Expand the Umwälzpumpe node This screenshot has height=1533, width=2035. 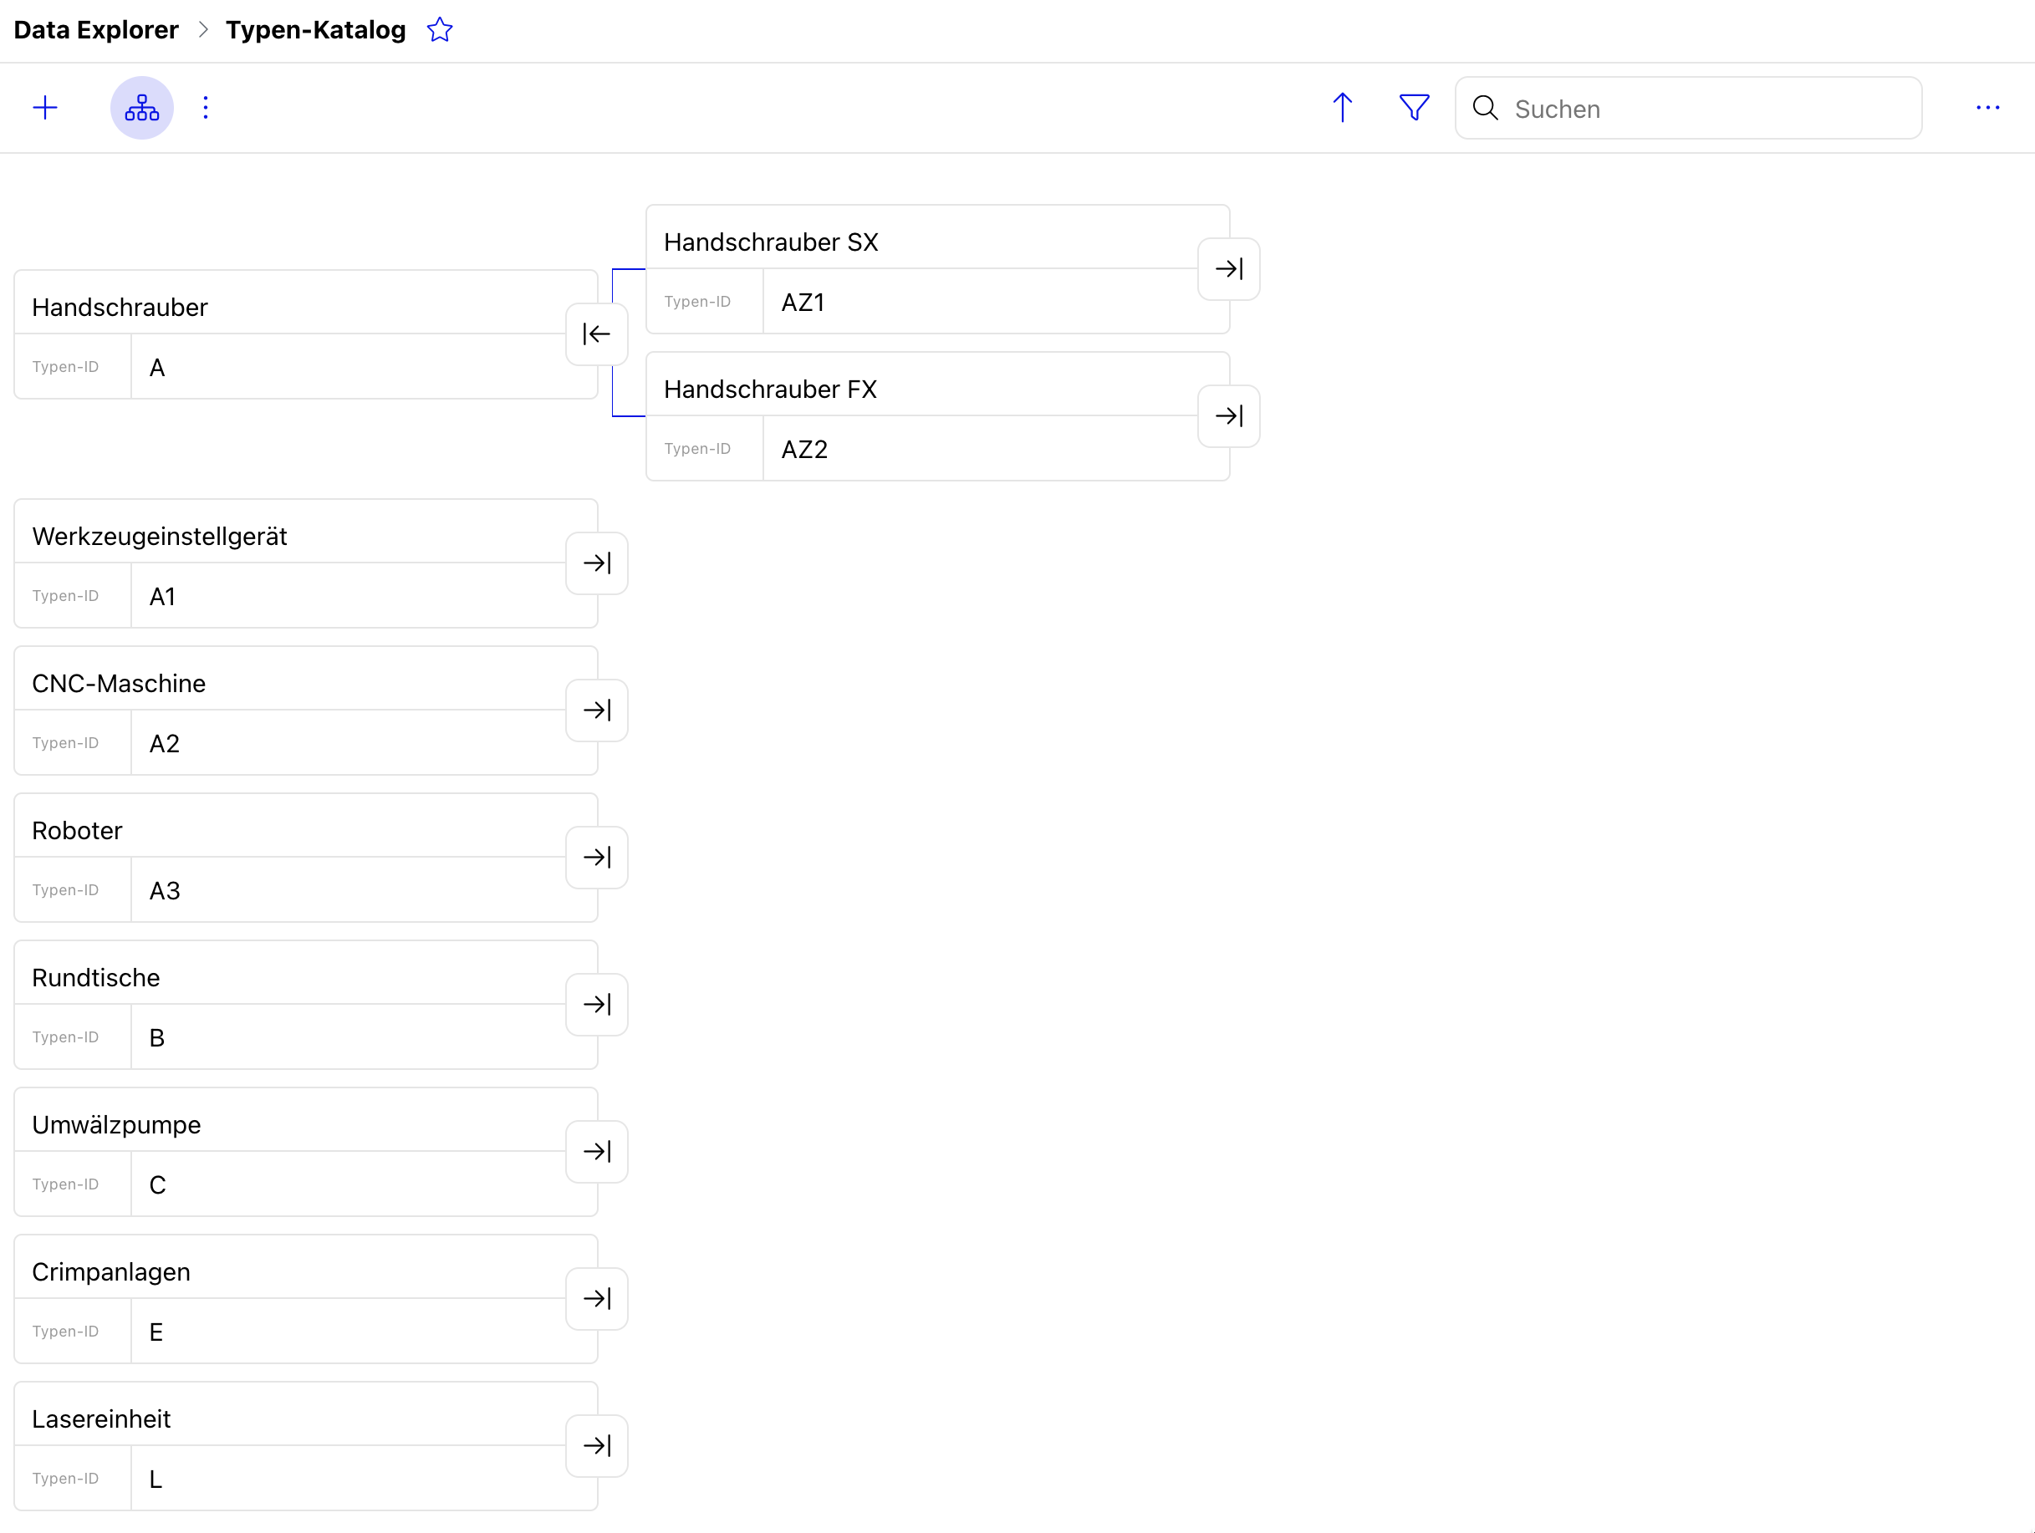click(x=596, y=1153)
